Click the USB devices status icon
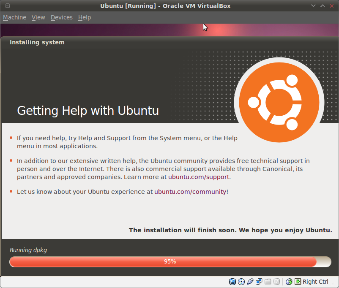The image size is (339, 288). pos(250,282)
